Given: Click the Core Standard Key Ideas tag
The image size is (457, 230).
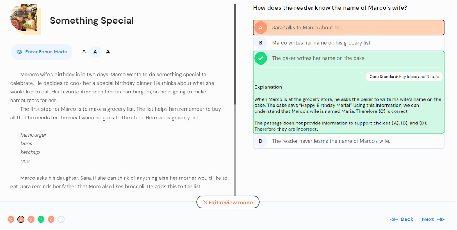Looking at the screenshot, I should 404,77.
